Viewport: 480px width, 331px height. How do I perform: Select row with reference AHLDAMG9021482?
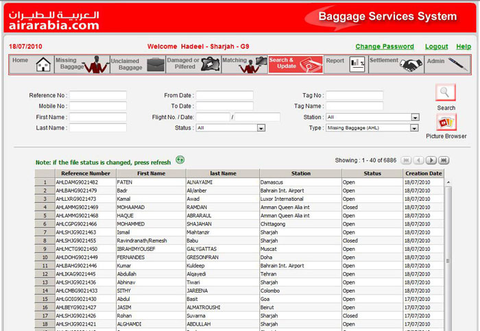tap(76, 182)
